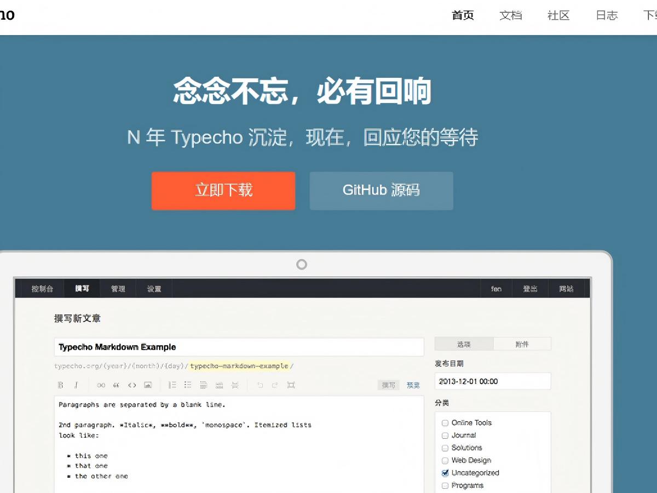
Task: Switch to the 选项 tab
Action: pos(464,344)
